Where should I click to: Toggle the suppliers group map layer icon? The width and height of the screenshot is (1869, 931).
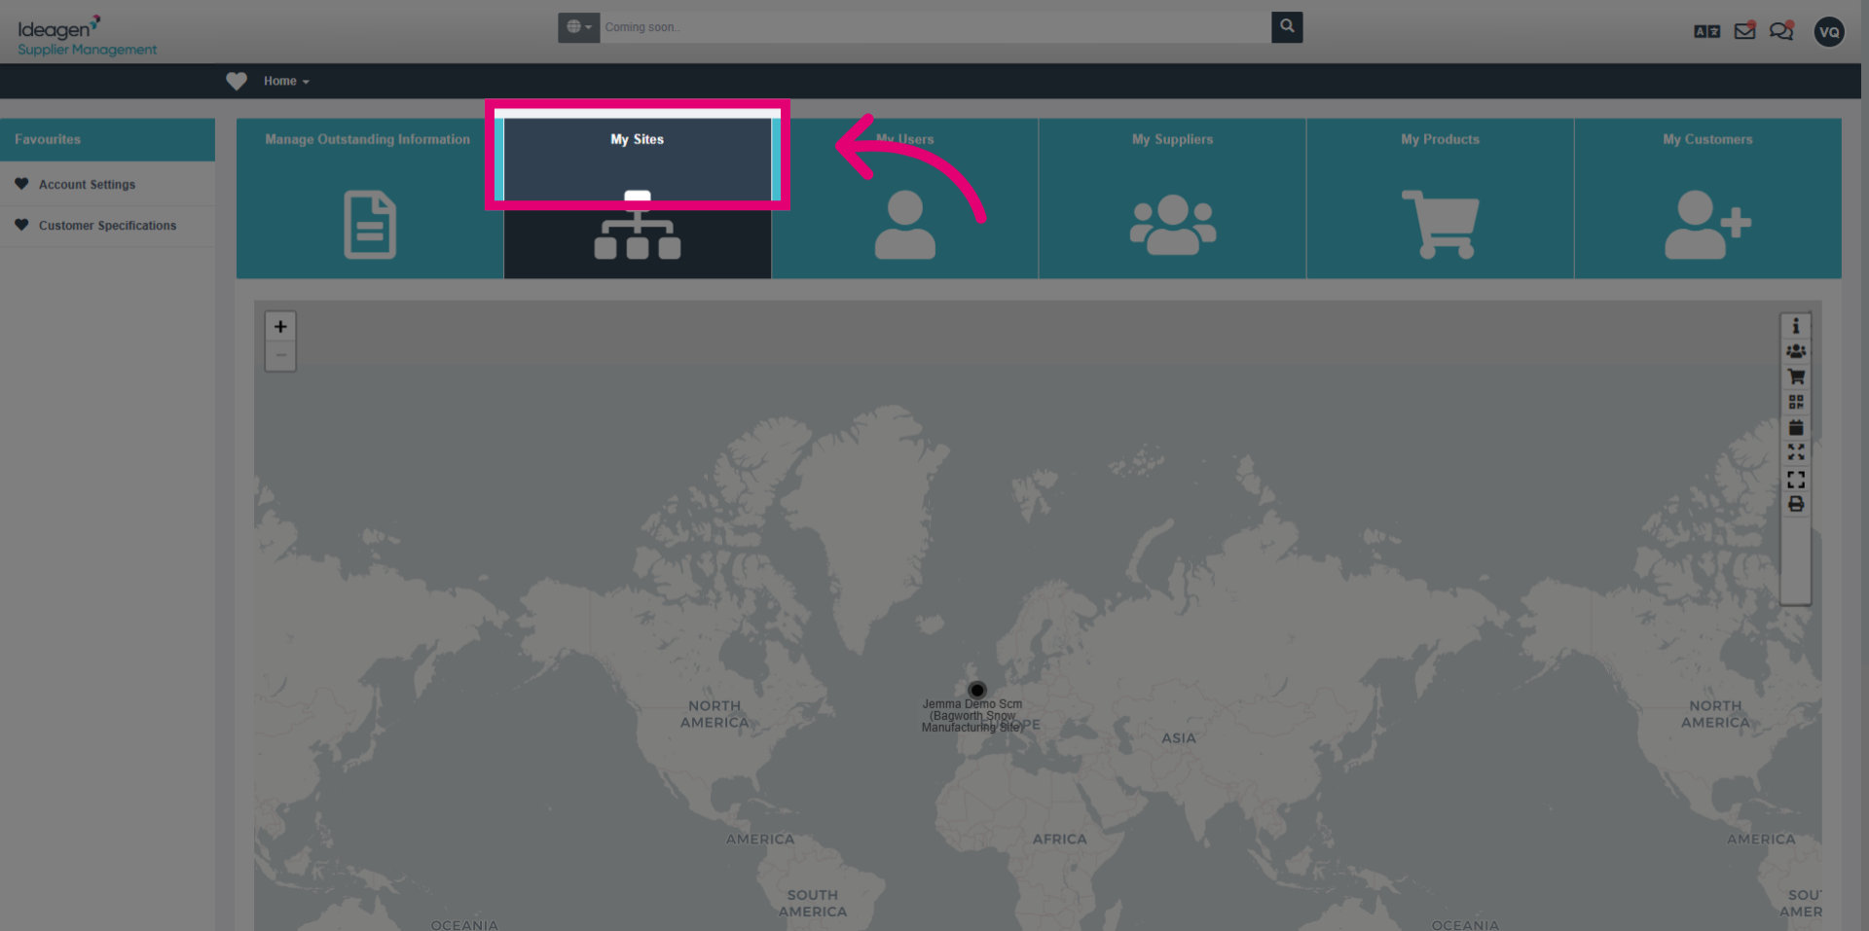point(1796,351)
